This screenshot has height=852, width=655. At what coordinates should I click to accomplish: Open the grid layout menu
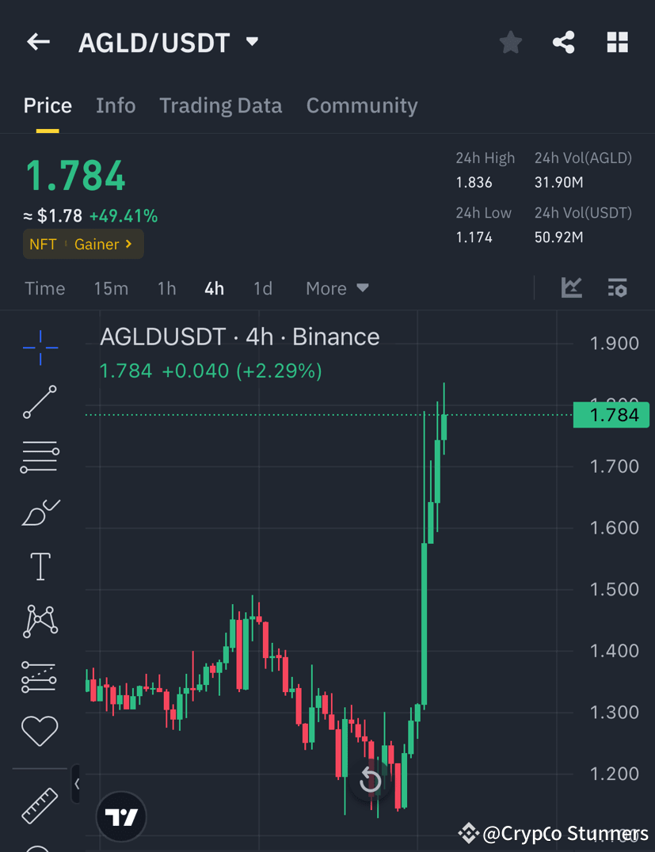point(617,42)
